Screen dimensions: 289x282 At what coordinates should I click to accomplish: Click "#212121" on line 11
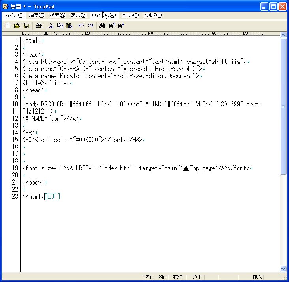point(36,111)
